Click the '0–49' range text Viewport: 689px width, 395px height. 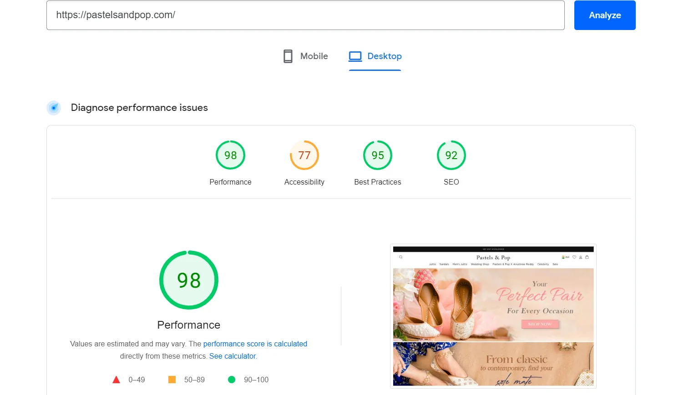(x=137, y=380)
